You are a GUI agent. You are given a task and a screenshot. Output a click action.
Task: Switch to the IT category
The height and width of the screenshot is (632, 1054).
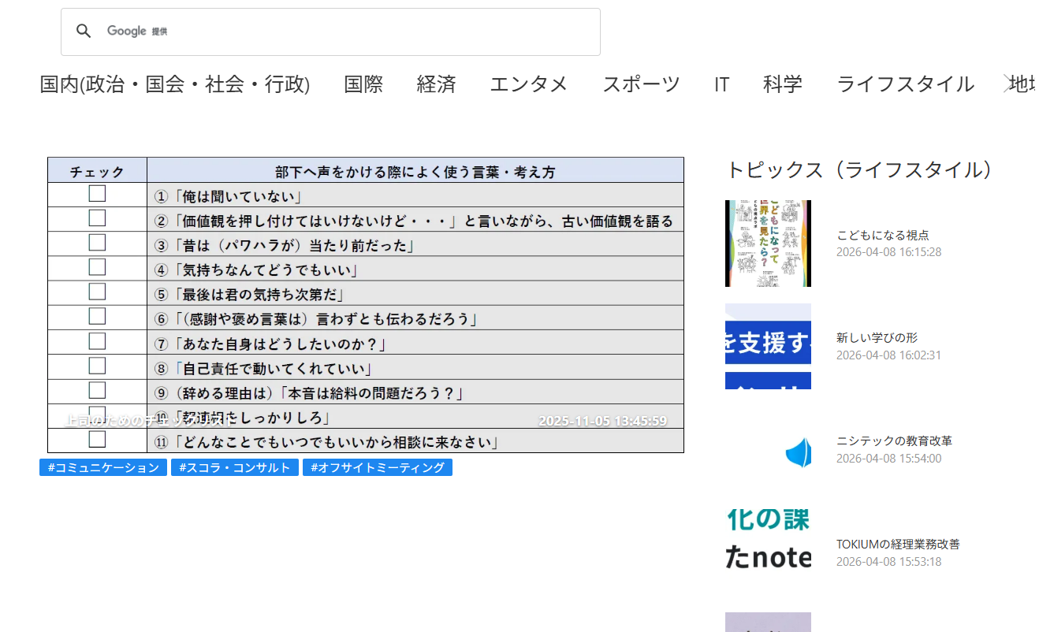tap(721, 84)
